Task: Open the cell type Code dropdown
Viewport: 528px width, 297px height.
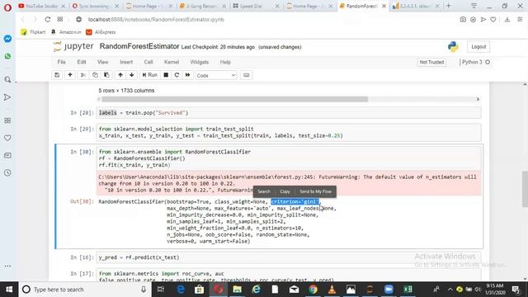Action: pyautogui.click(x=216, y=75)
